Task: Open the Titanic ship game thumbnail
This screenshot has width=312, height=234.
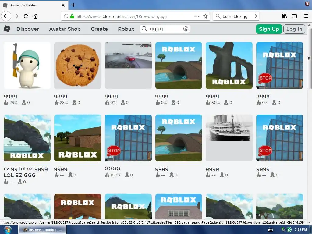Action: point(229,138)
